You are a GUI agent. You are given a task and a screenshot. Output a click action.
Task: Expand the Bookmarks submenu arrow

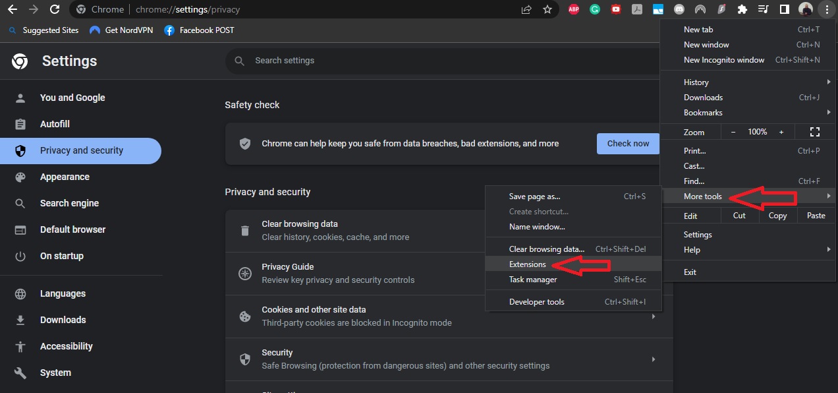tap(829, 112)
